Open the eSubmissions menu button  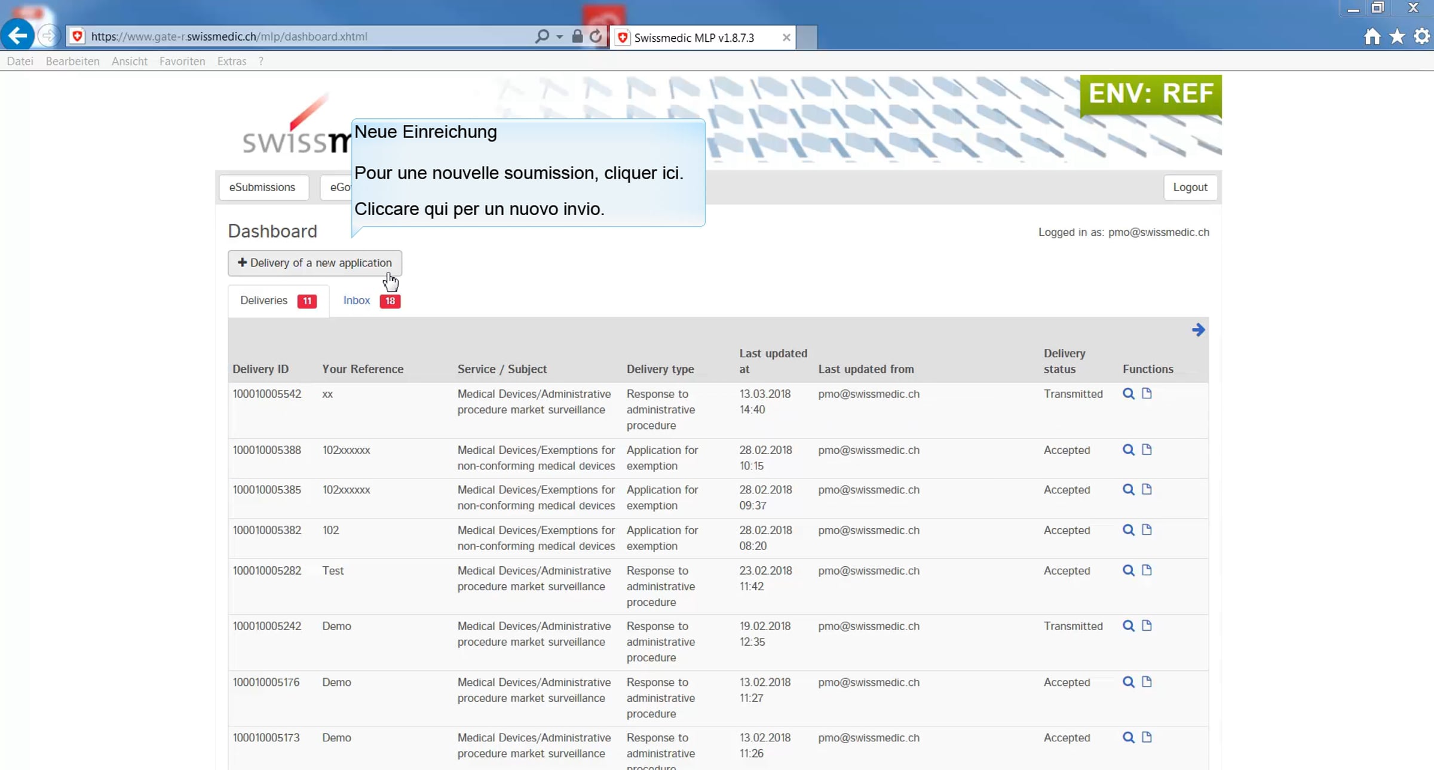coord(263,188)
